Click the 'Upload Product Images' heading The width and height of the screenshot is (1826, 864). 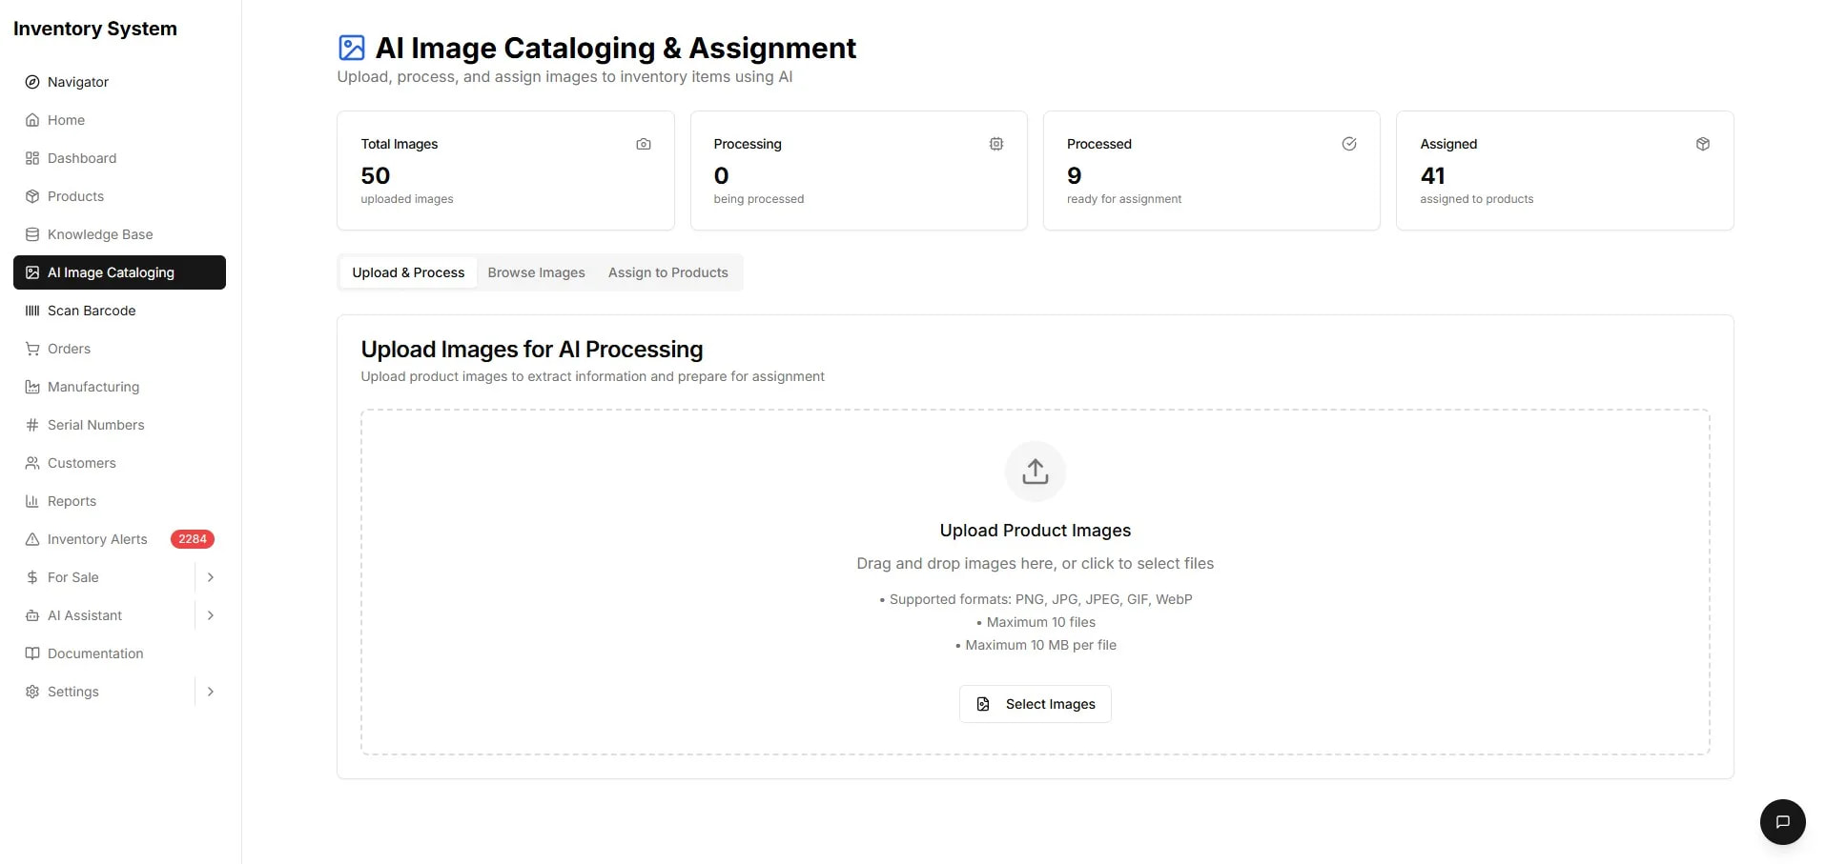point(1036,531)
